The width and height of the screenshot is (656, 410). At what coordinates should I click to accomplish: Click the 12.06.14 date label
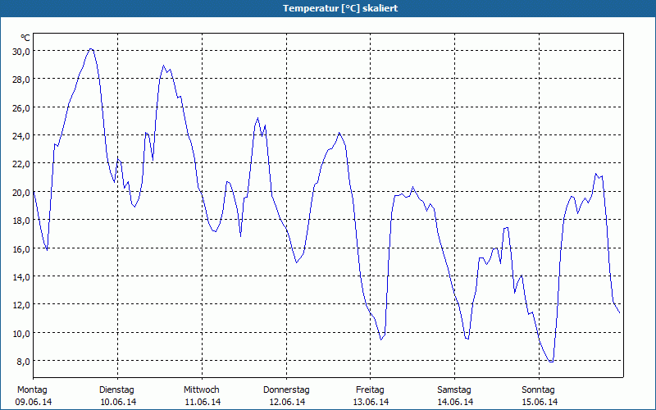[x=286, y=402]
